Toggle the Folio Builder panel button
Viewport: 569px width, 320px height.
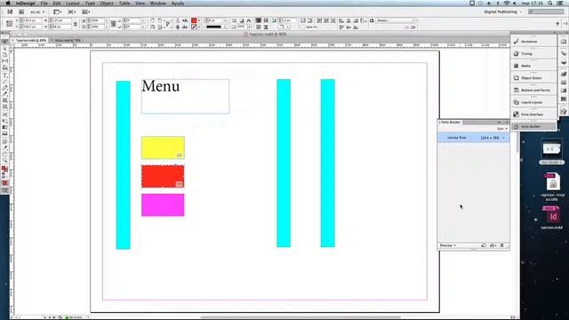coord(533,126)
